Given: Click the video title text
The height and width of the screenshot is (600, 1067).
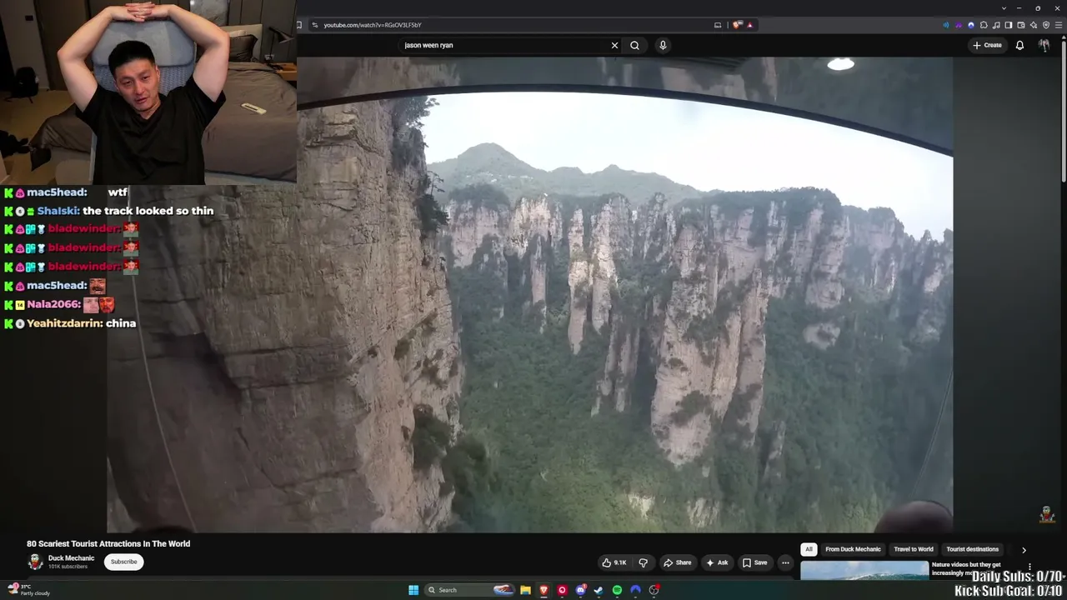Looking at the screenshot, I should click(x=108, y=543).
